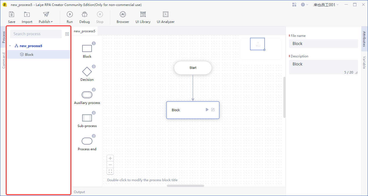
Task: Click the 'Description' label
Action: (300, 56)
